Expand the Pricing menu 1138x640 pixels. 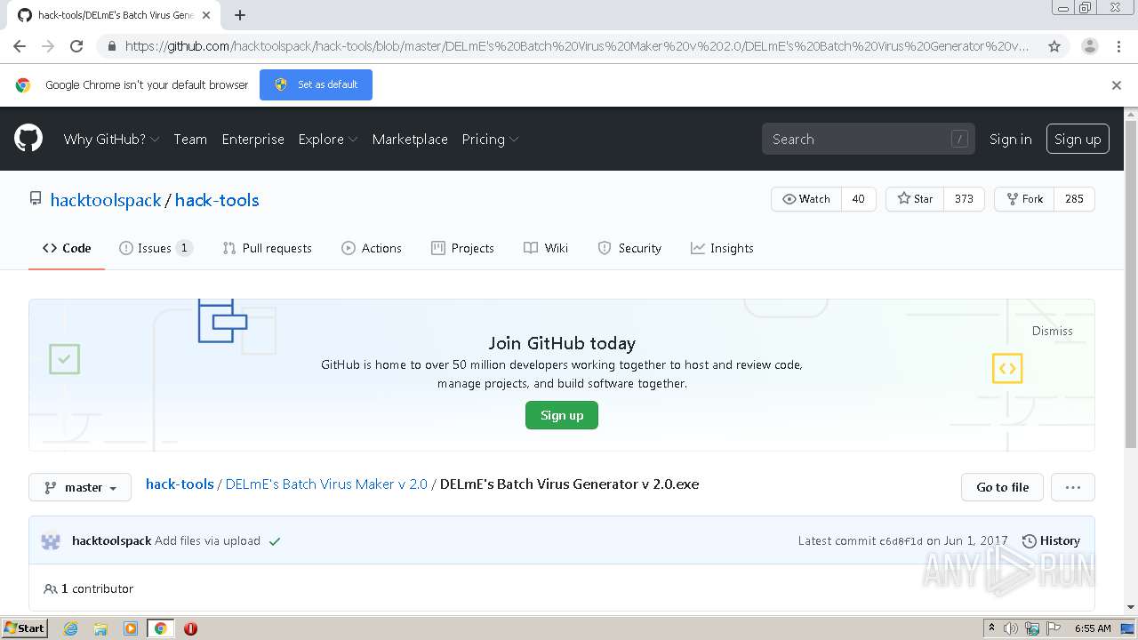coord(490,139)
